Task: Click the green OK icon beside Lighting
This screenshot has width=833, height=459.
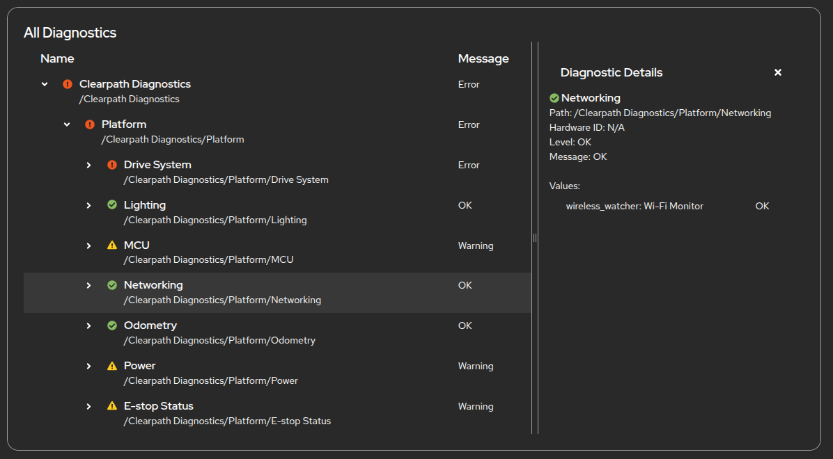Action: (x=112, y=205)
